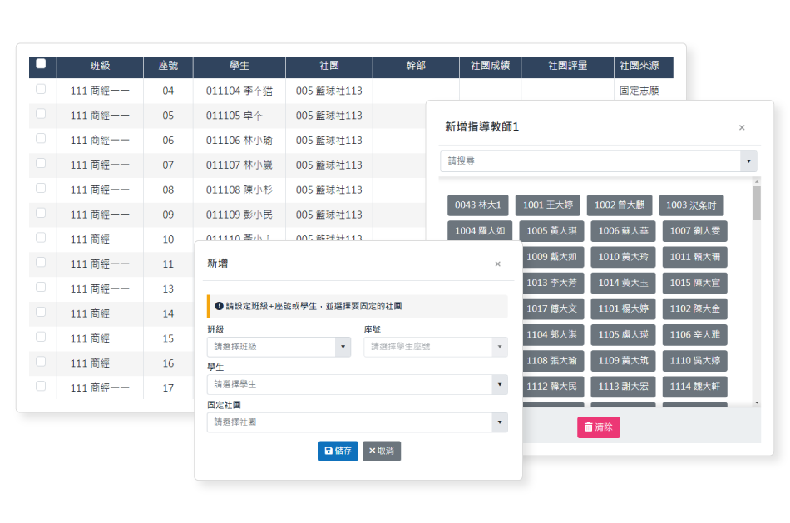Select teacher tag 1001 王大婷
Screen dimensions: 790x523
click(548, 205)
